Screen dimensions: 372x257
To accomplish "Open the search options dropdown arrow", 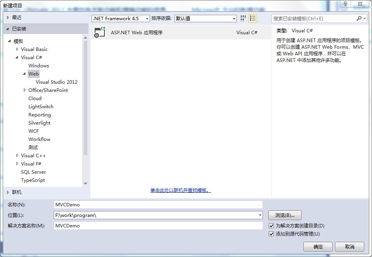I will click(x=365, y=18).
